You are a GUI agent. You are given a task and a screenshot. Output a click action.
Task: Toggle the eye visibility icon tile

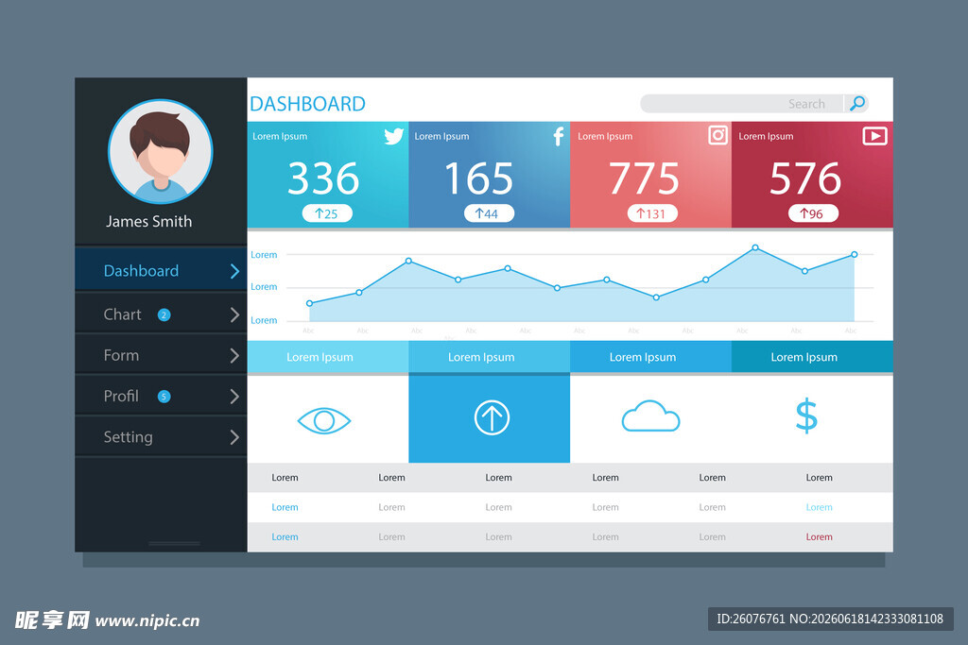[x=328, y=418]
